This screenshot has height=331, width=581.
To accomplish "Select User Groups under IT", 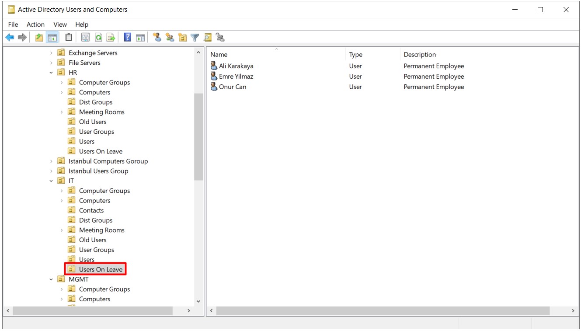I will [x=97, y=250].
